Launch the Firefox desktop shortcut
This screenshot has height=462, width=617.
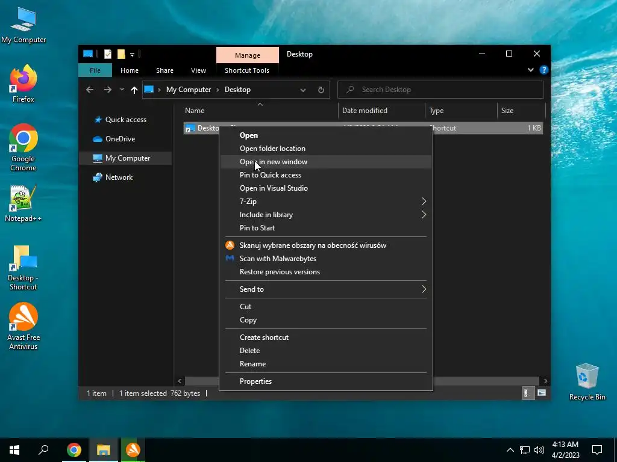point(23,83)
